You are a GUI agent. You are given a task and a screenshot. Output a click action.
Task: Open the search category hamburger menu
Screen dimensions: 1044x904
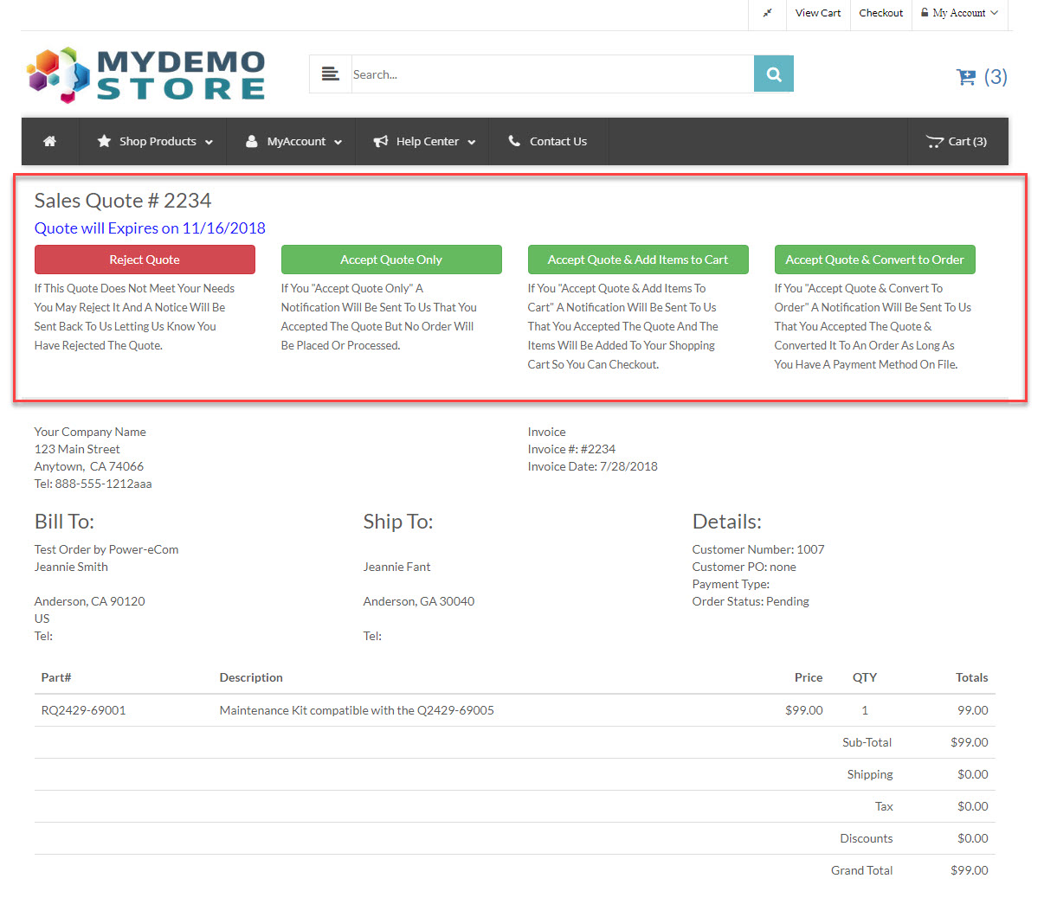pos(331,74)
